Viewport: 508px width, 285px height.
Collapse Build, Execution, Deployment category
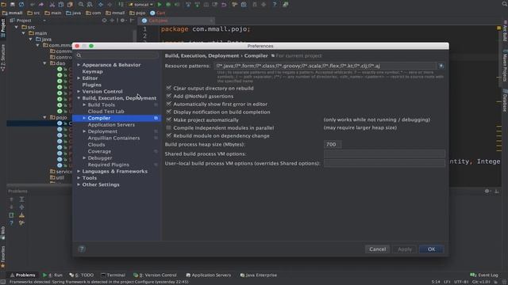[79, 98]
